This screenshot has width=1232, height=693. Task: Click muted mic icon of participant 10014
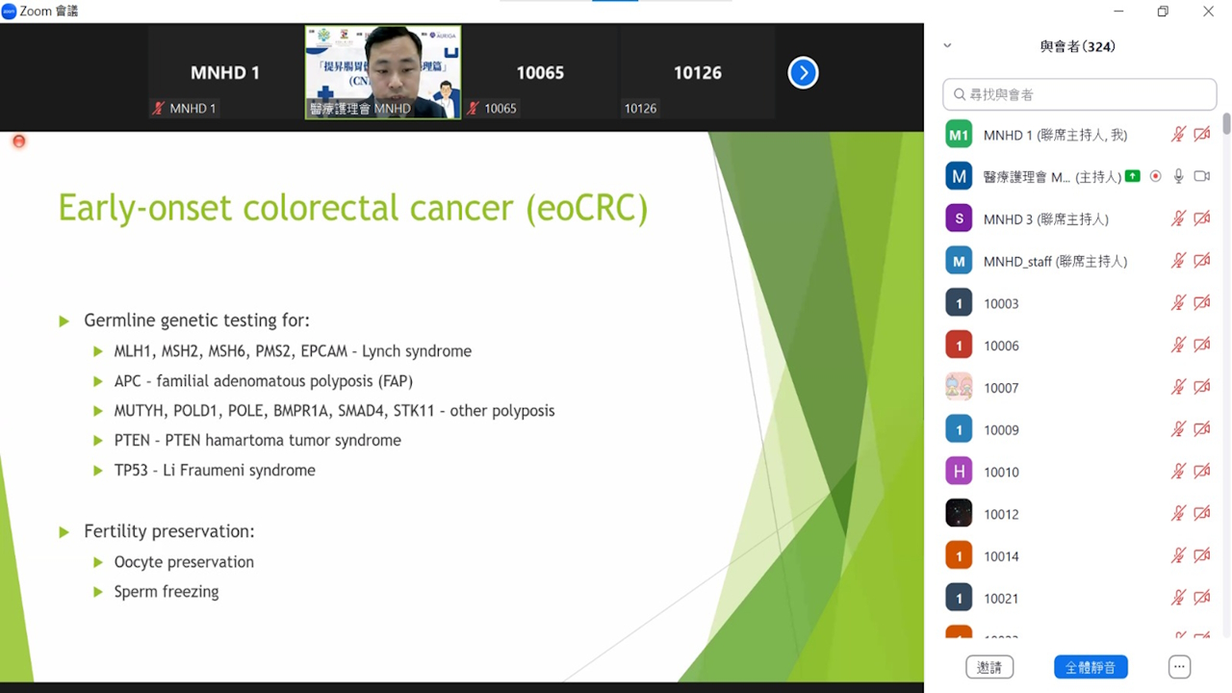click(x=1178, y=555)
